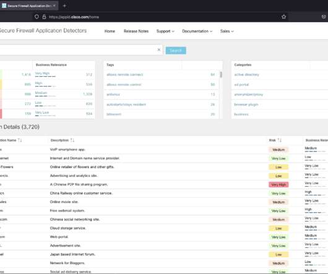Viewport: 328px width, 274px height.
Task: Bookmark this page with the star icon
Action: [283, 17]
